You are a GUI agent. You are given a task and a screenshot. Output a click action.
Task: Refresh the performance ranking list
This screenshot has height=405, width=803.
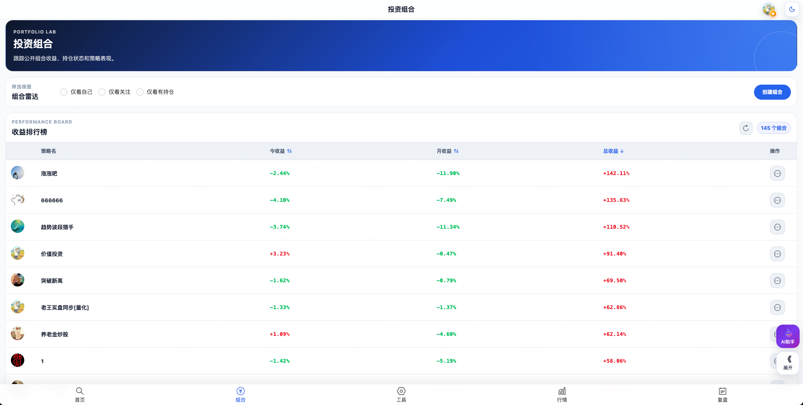click(x=746, y=128)
